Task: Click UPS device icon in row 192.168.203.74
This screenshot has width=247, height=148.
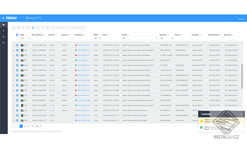Action: tap(22, 50)
